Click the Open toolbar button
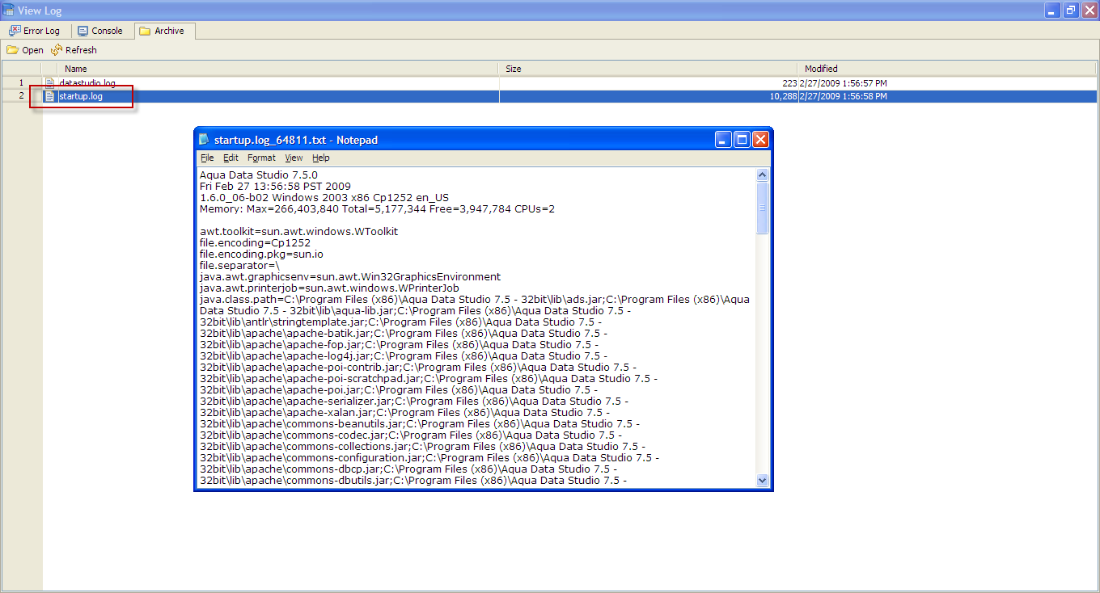The width and height of the screenshot is (1100, 593). click(x=25, y=50)
